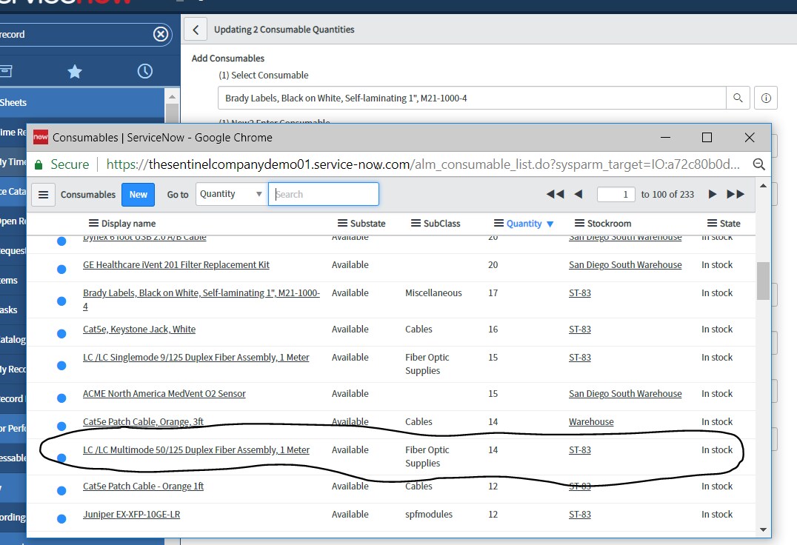Open column menu icon for Stockroom
This screenshot has height=545, width=797.
tap(579, 223)
